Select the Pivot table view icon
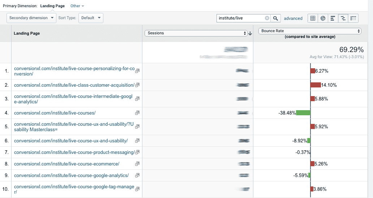Image resolution: width=373 pixels, height=198 pixels. point(353,18)
